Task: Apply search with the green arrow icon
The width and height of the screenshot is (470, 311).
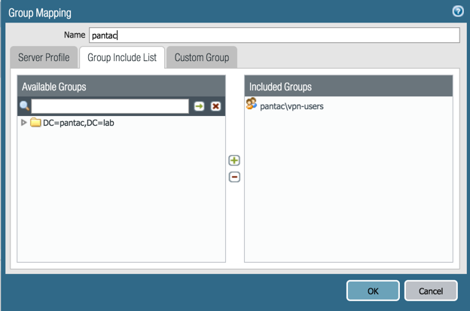Action: pos(199,106)
